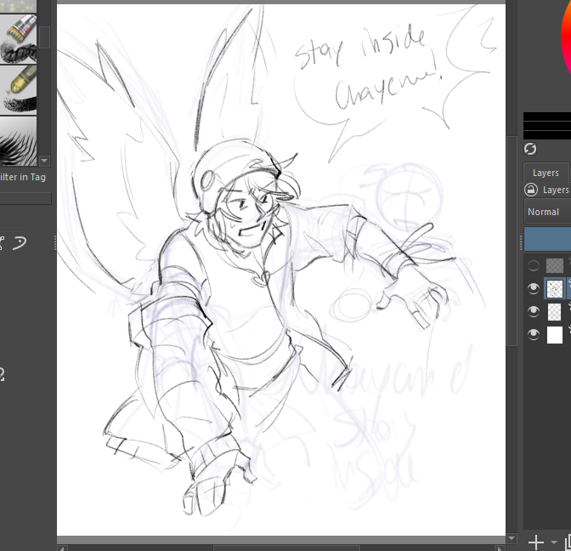Hide the white background layer

534,334
